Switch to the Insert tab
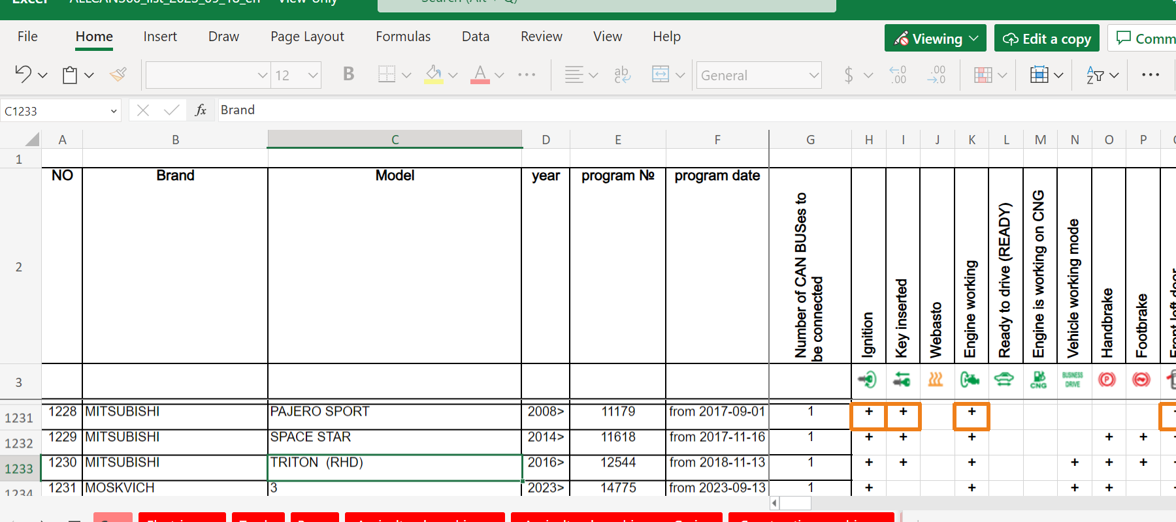The height and width of the screenshot is (522, 1176). click(160, 37)
